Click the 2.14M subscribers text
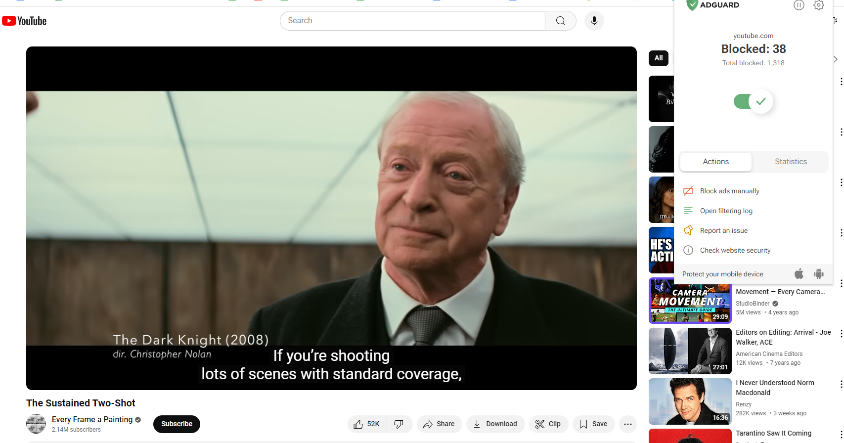Viewport: 844px width, 443px height. 76,430
